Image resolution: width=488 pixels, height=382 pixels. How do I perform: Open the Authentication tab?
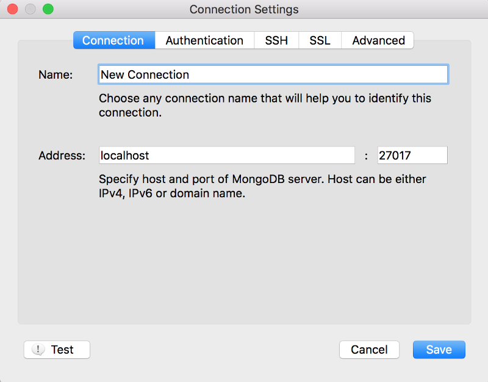click(x=204, y=40)
